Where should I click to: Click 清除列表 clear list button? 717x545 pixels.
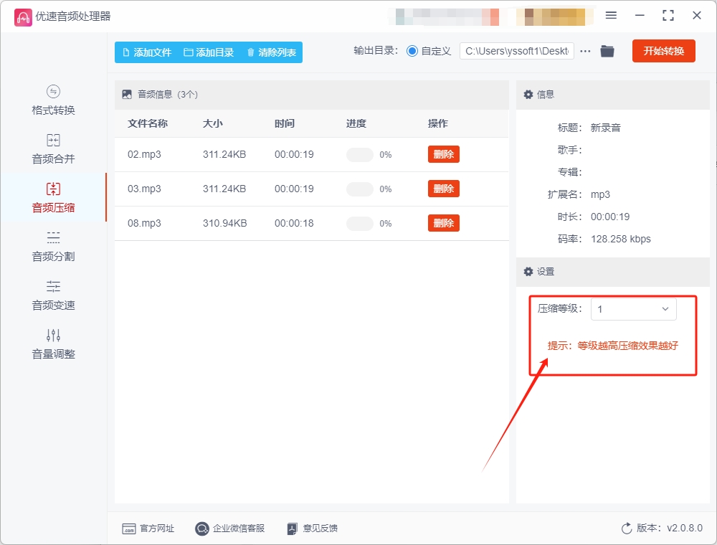coord(272,52)
